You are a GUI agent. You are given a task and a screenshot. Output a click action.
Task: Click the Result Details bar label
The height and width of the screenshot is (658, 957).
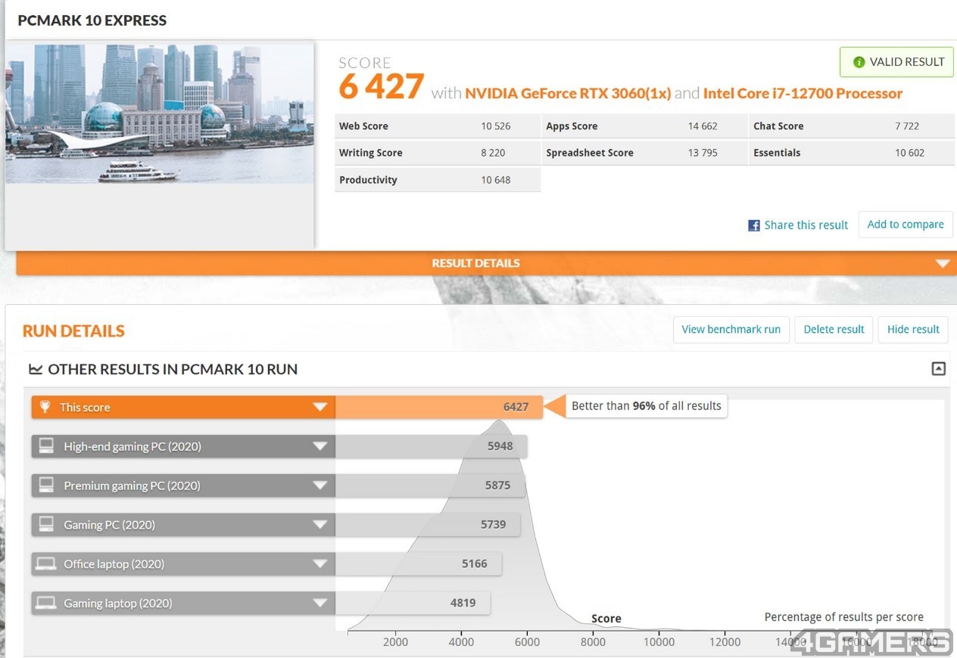(x=475, y=263)
